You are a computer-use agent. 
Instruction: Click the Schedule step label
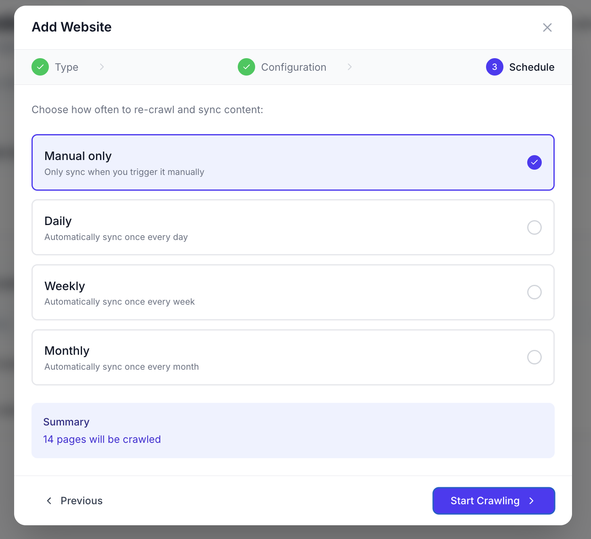click(x=531, y=67)
